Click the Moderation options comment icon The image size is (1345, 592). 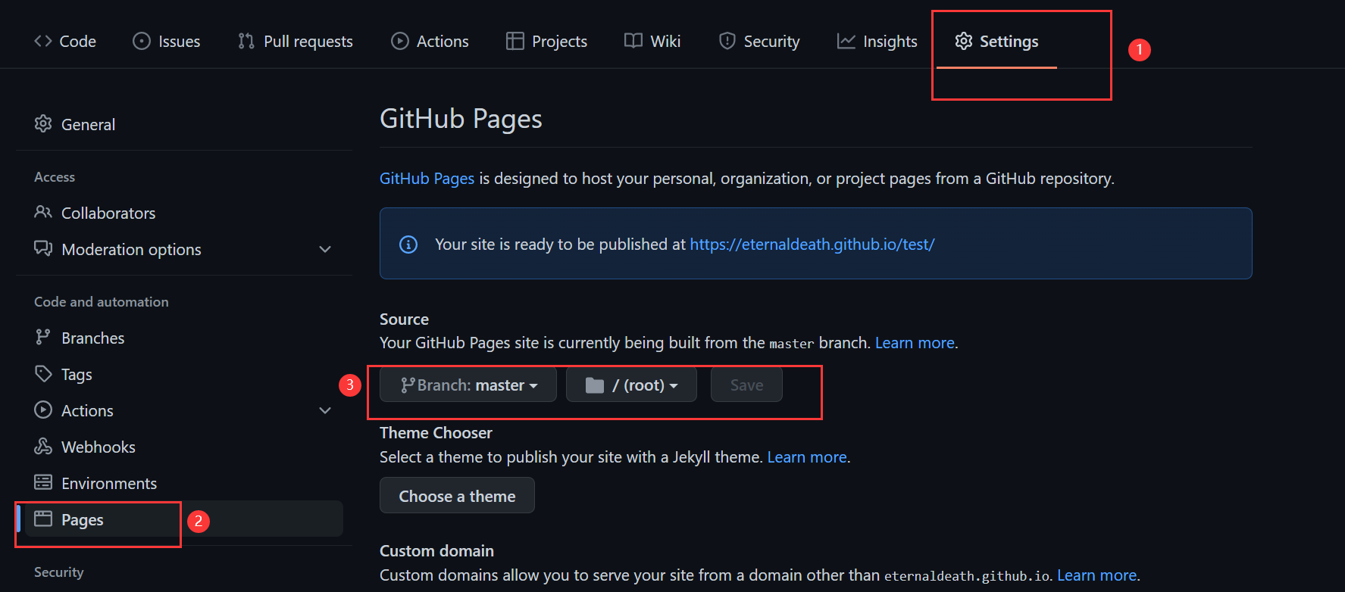click(43, 248)
